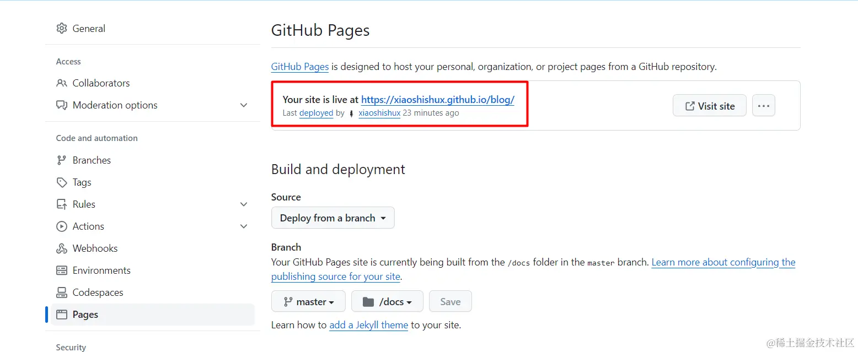Click the Tags label icon
This screenshot has height=352, width=858.
[x=62, y=182]
